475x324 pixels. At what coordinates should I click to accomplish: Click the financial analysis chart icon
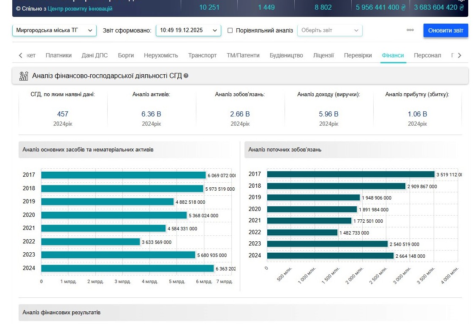coord(24,76)
